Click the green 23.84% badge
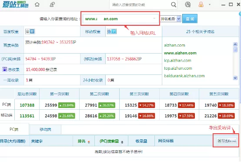 [x=67, y=105]
